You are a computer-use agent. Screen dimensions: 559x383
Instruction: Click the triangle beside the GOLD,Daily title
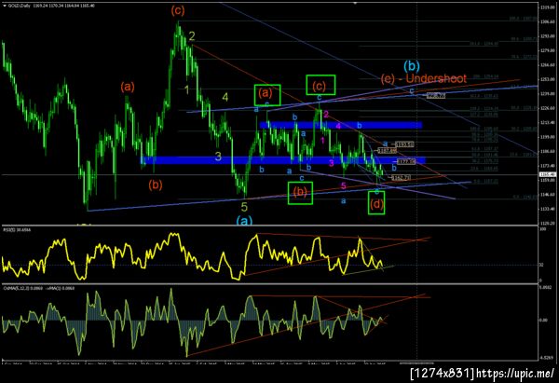click(4, 6)
